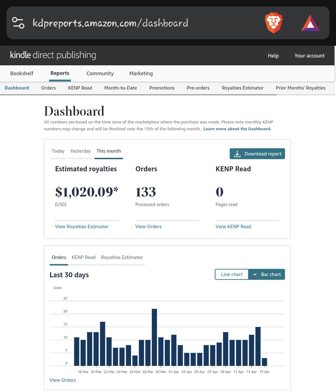Image resolution: width=336 pixels, height=392 pixels.
Task: Open Prior Months' Royalties report
Action: 301,88
